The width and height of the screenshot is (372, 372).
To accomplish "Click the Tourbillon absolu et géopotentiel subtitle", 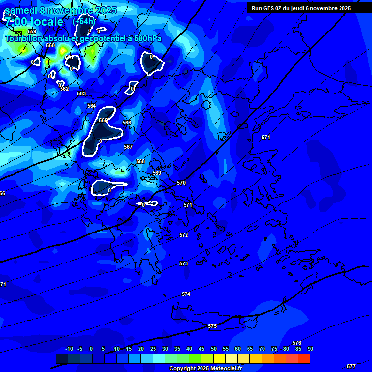I will tap(83, 38).
